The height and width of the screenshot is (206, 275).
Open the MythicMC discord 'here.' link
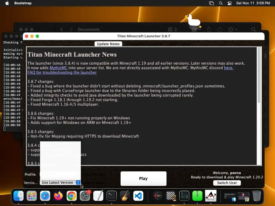coord(229,68)
